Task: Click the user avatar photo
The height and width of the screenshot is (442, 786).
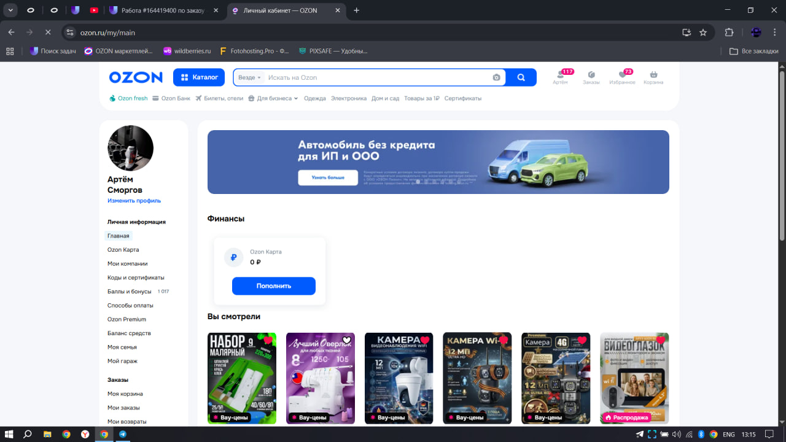Action: [x=130, y=148]
